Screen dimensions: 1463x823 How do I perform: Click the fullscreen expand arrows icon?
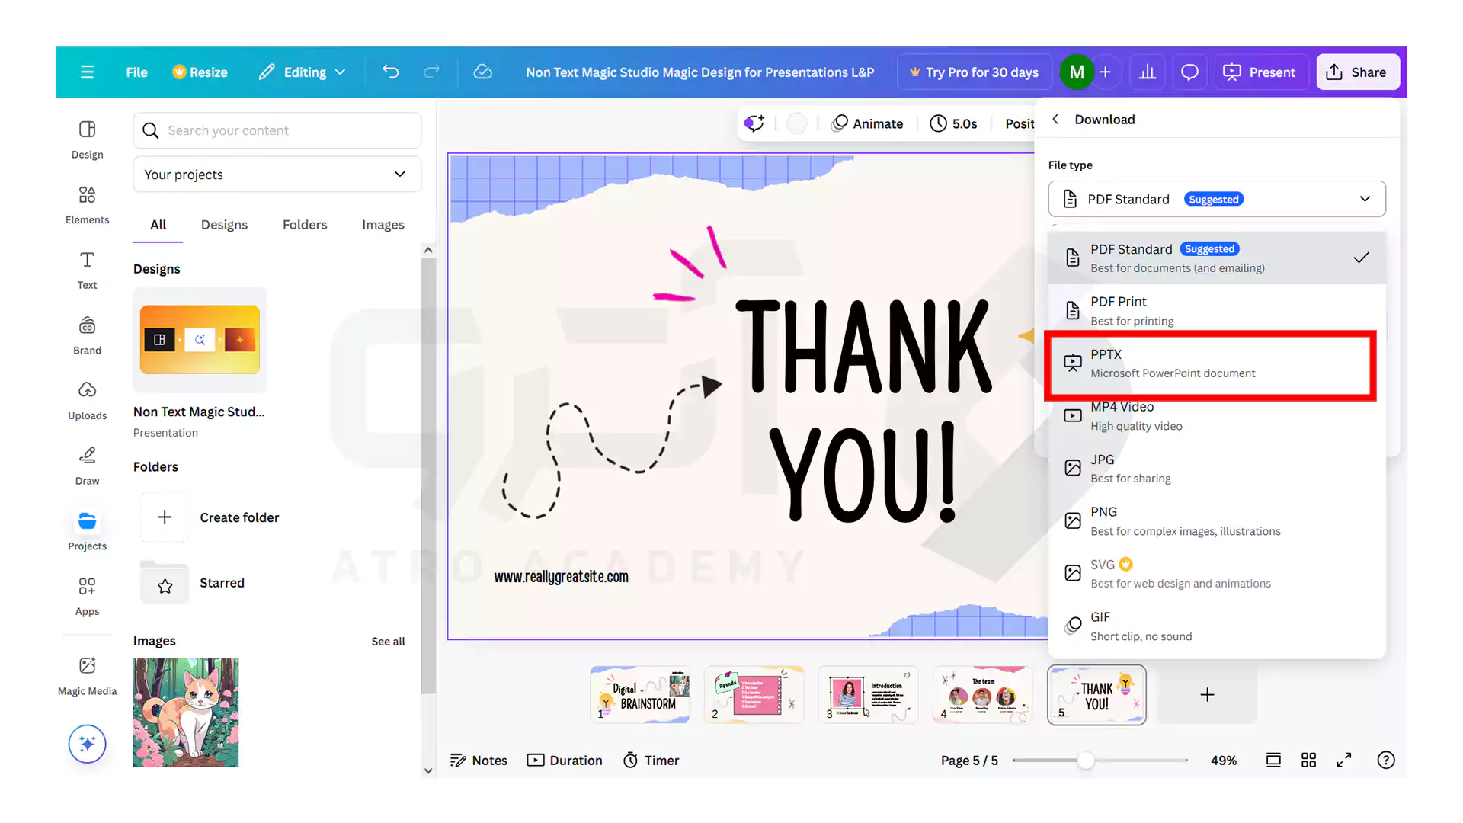point(1344,760)
